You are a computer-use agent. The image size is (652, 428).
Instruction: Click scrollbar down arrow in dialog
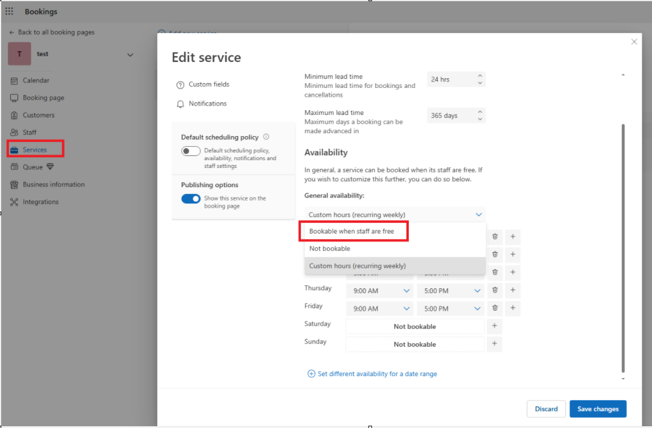623,379
